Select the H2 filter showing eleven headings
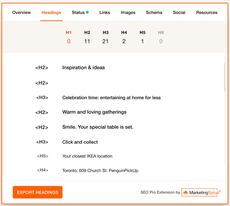The image size is (230, 206). tap(87, 37)
